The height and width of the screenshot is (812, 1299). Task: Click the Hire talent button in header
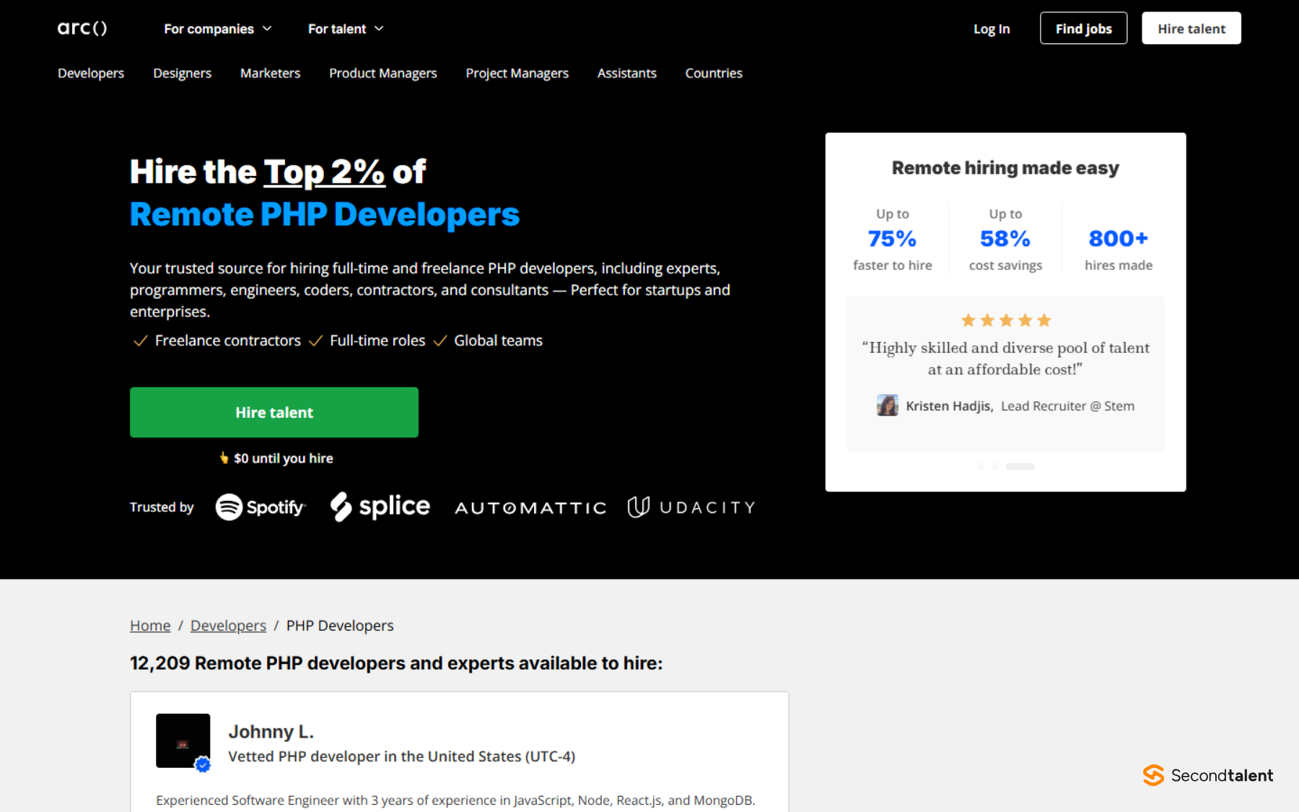point(1191,28)
